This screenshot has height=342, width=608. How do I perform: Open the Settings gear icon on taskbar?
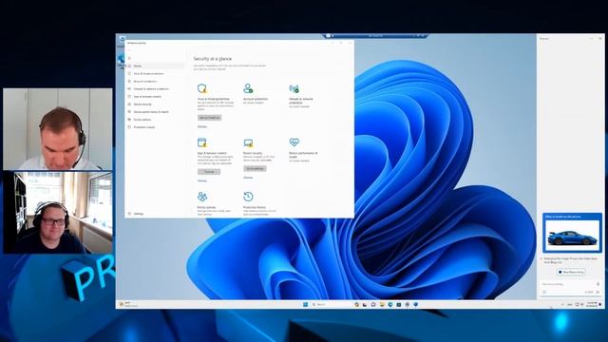point(408,304)
